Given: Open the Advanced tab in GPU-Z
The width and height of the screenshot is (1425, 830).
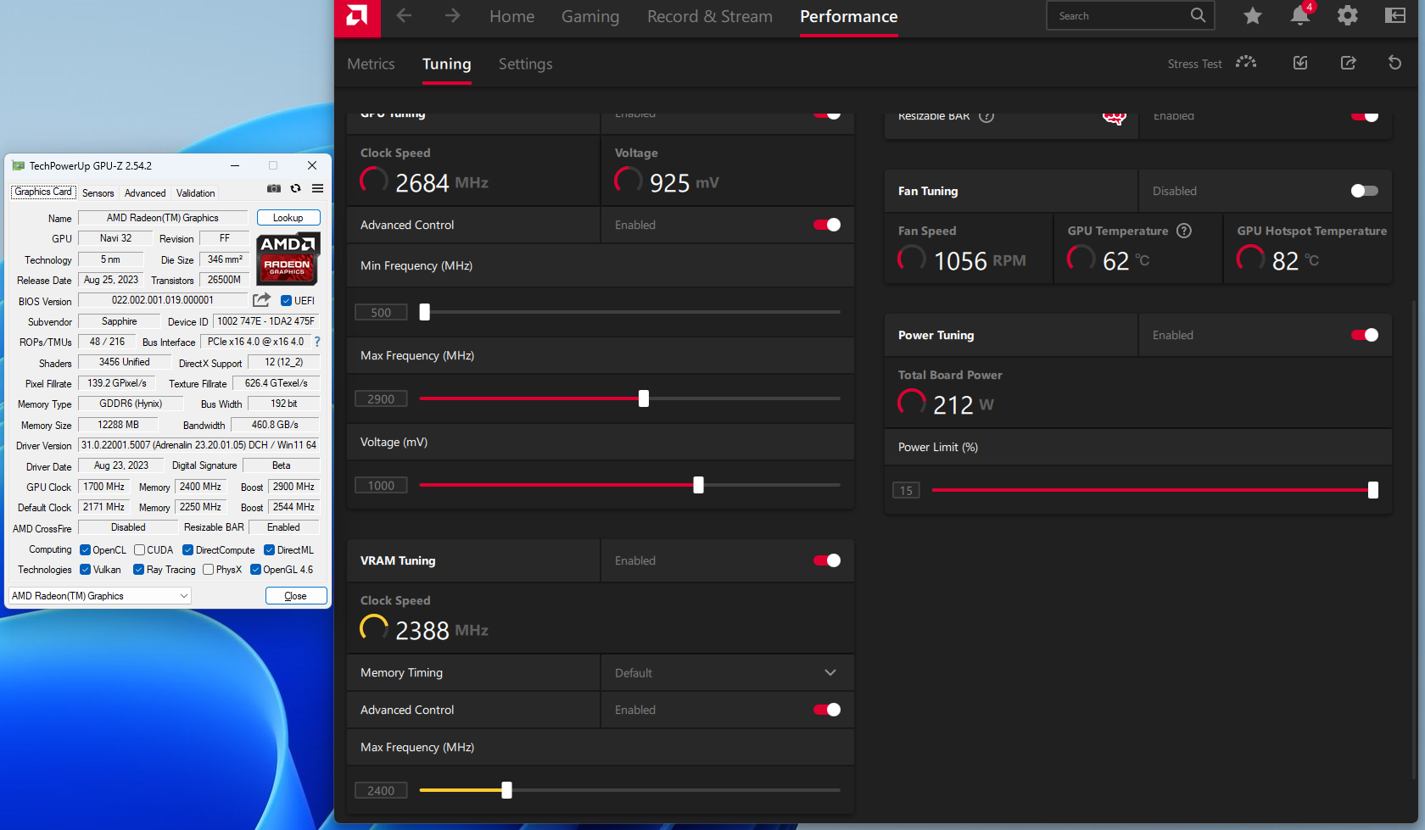Looking at the screenshot, I should tap(145, 193).
